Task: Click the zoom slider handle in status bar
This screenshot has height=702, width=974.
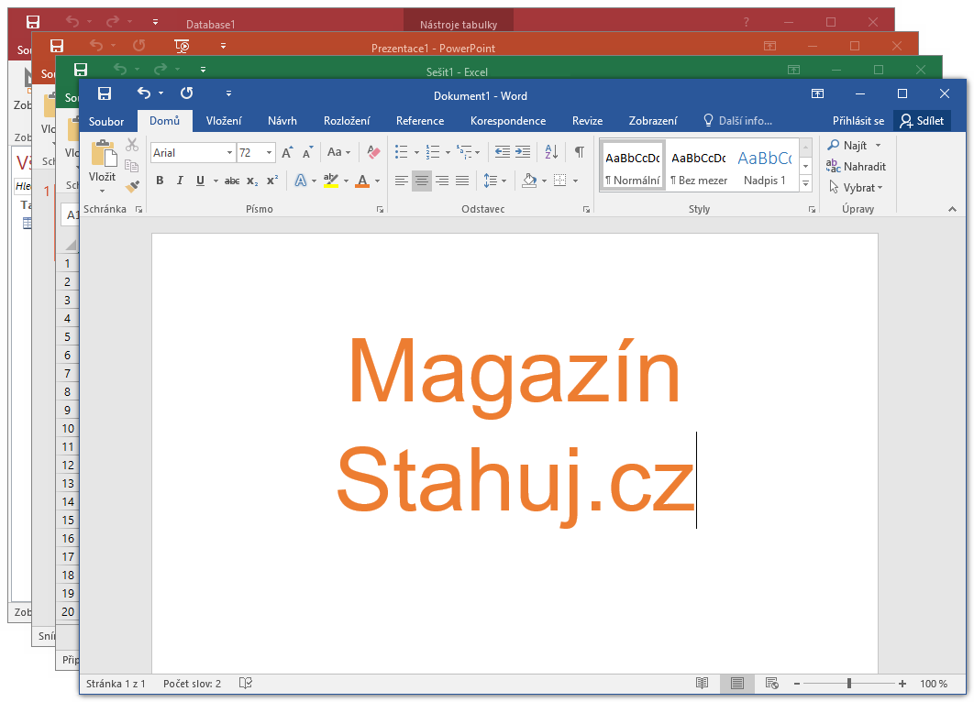Action: pyautogui.click(x=849, y=684)
